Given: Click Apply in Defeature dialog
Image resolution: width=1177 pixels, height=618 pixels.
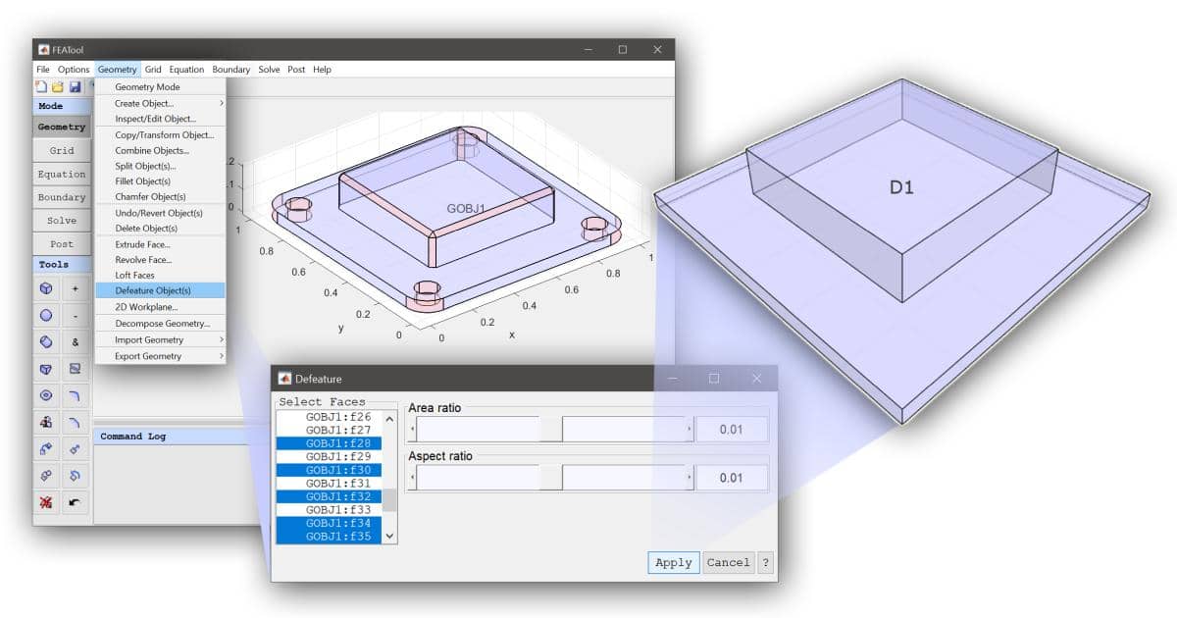Looking at the screenshot, I should coord(674,563).
